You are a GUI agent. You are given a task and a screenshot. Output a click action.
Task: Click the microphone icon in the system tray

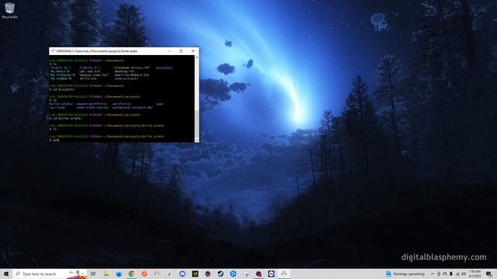[451, 274]
